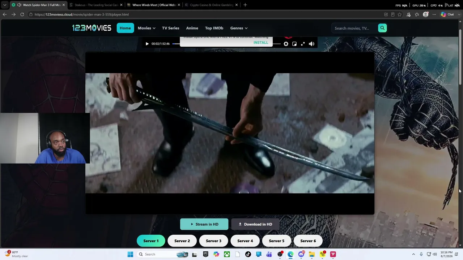The height and width of the screenshot is (260, 463).
Task: Click the movie video frame
Action: 230,133
